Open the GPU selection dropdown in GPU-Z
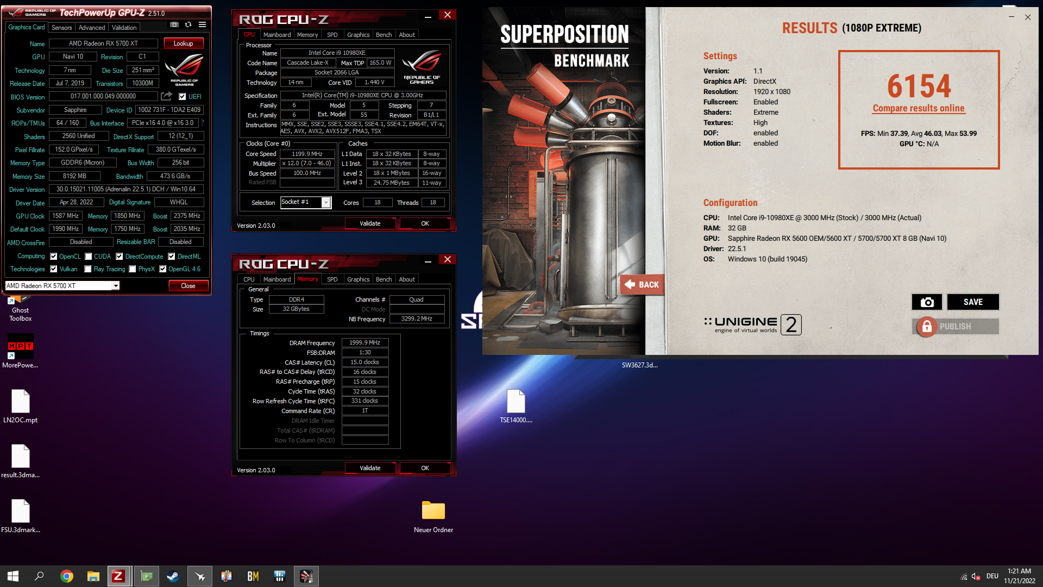 click(116, 285)
